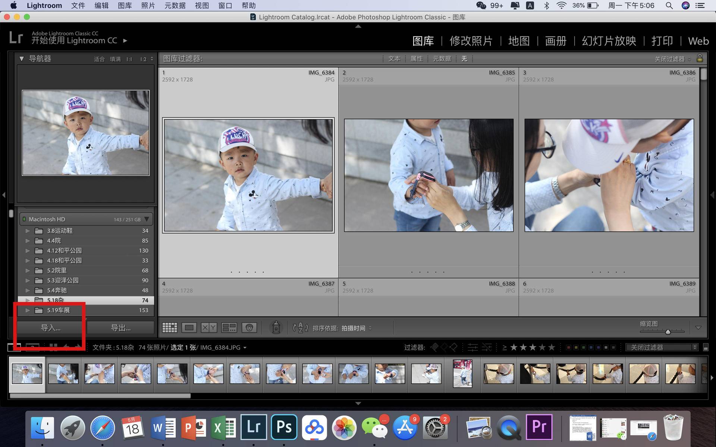Click the 导出... button

pos(120,328)
